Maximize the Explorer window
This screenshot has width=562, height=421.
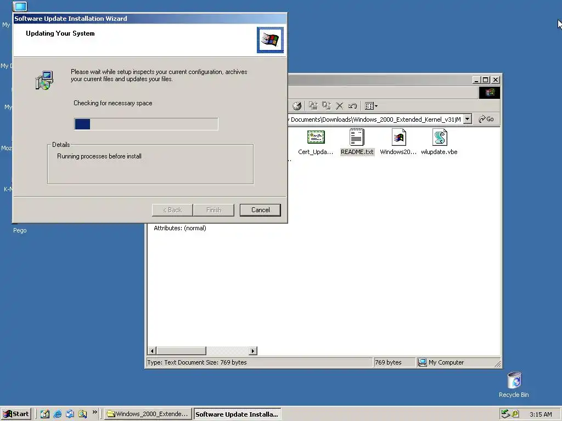(486, 80)
